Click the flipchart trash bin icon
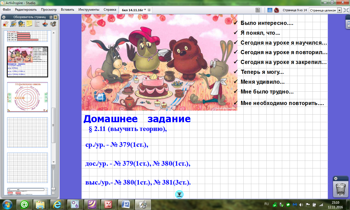The image size is (350, 210). tap(341, 189)
